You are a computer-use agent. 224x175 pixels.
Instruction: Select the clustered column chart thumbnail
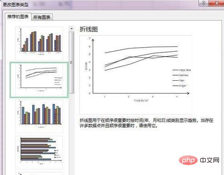click(x=39, y=43)
